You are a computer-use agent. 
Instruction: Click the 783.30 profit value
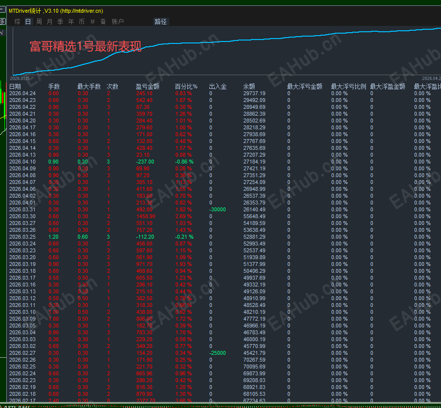[x=144, y=332]
